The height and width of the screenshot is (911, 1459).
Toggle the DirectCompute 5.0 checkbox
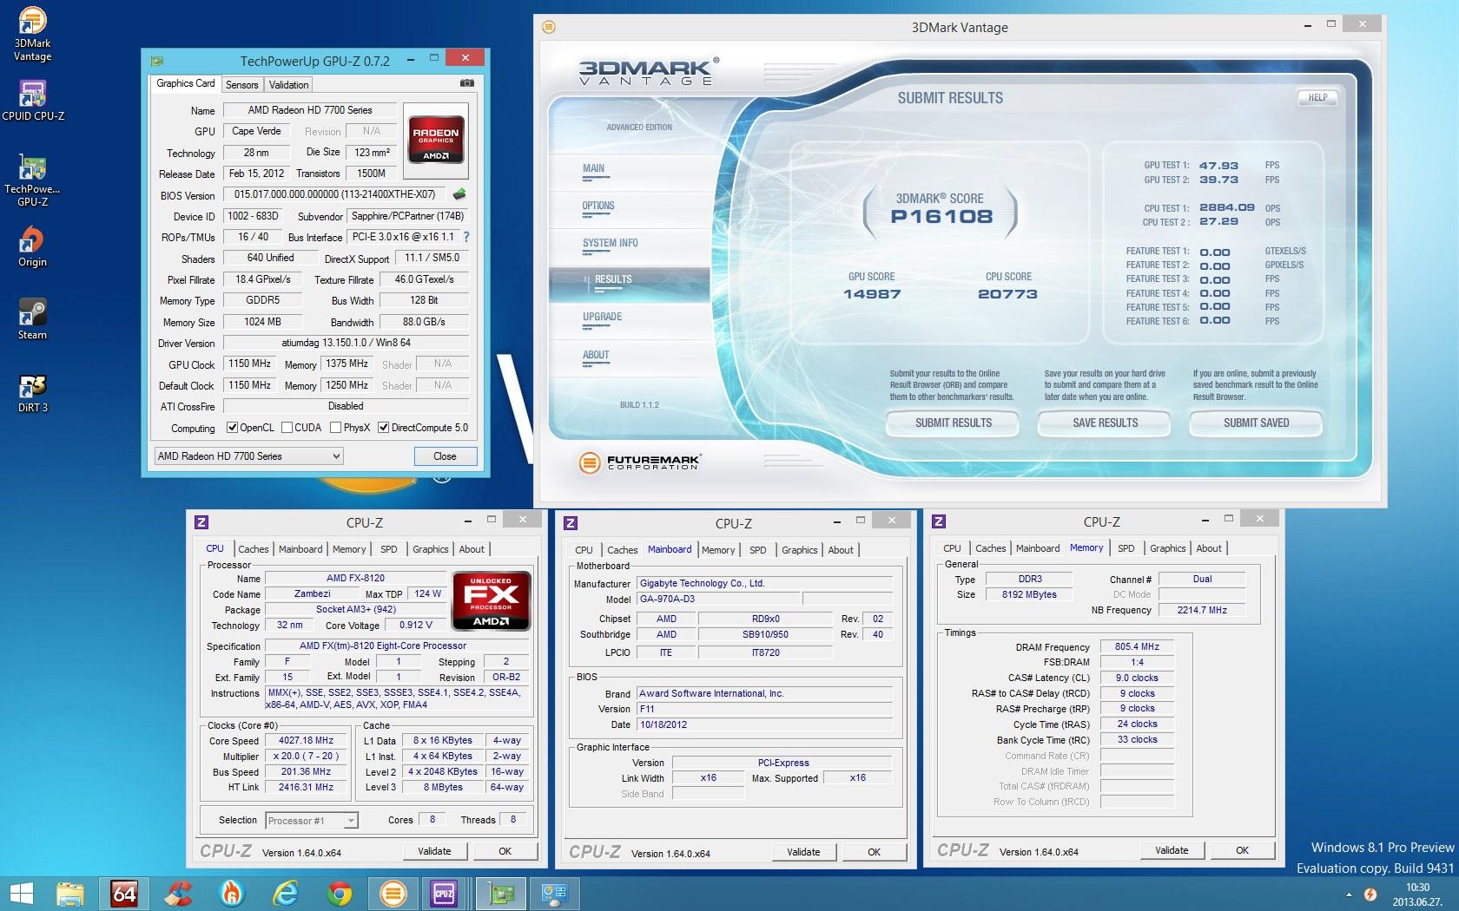pos(383,428)
